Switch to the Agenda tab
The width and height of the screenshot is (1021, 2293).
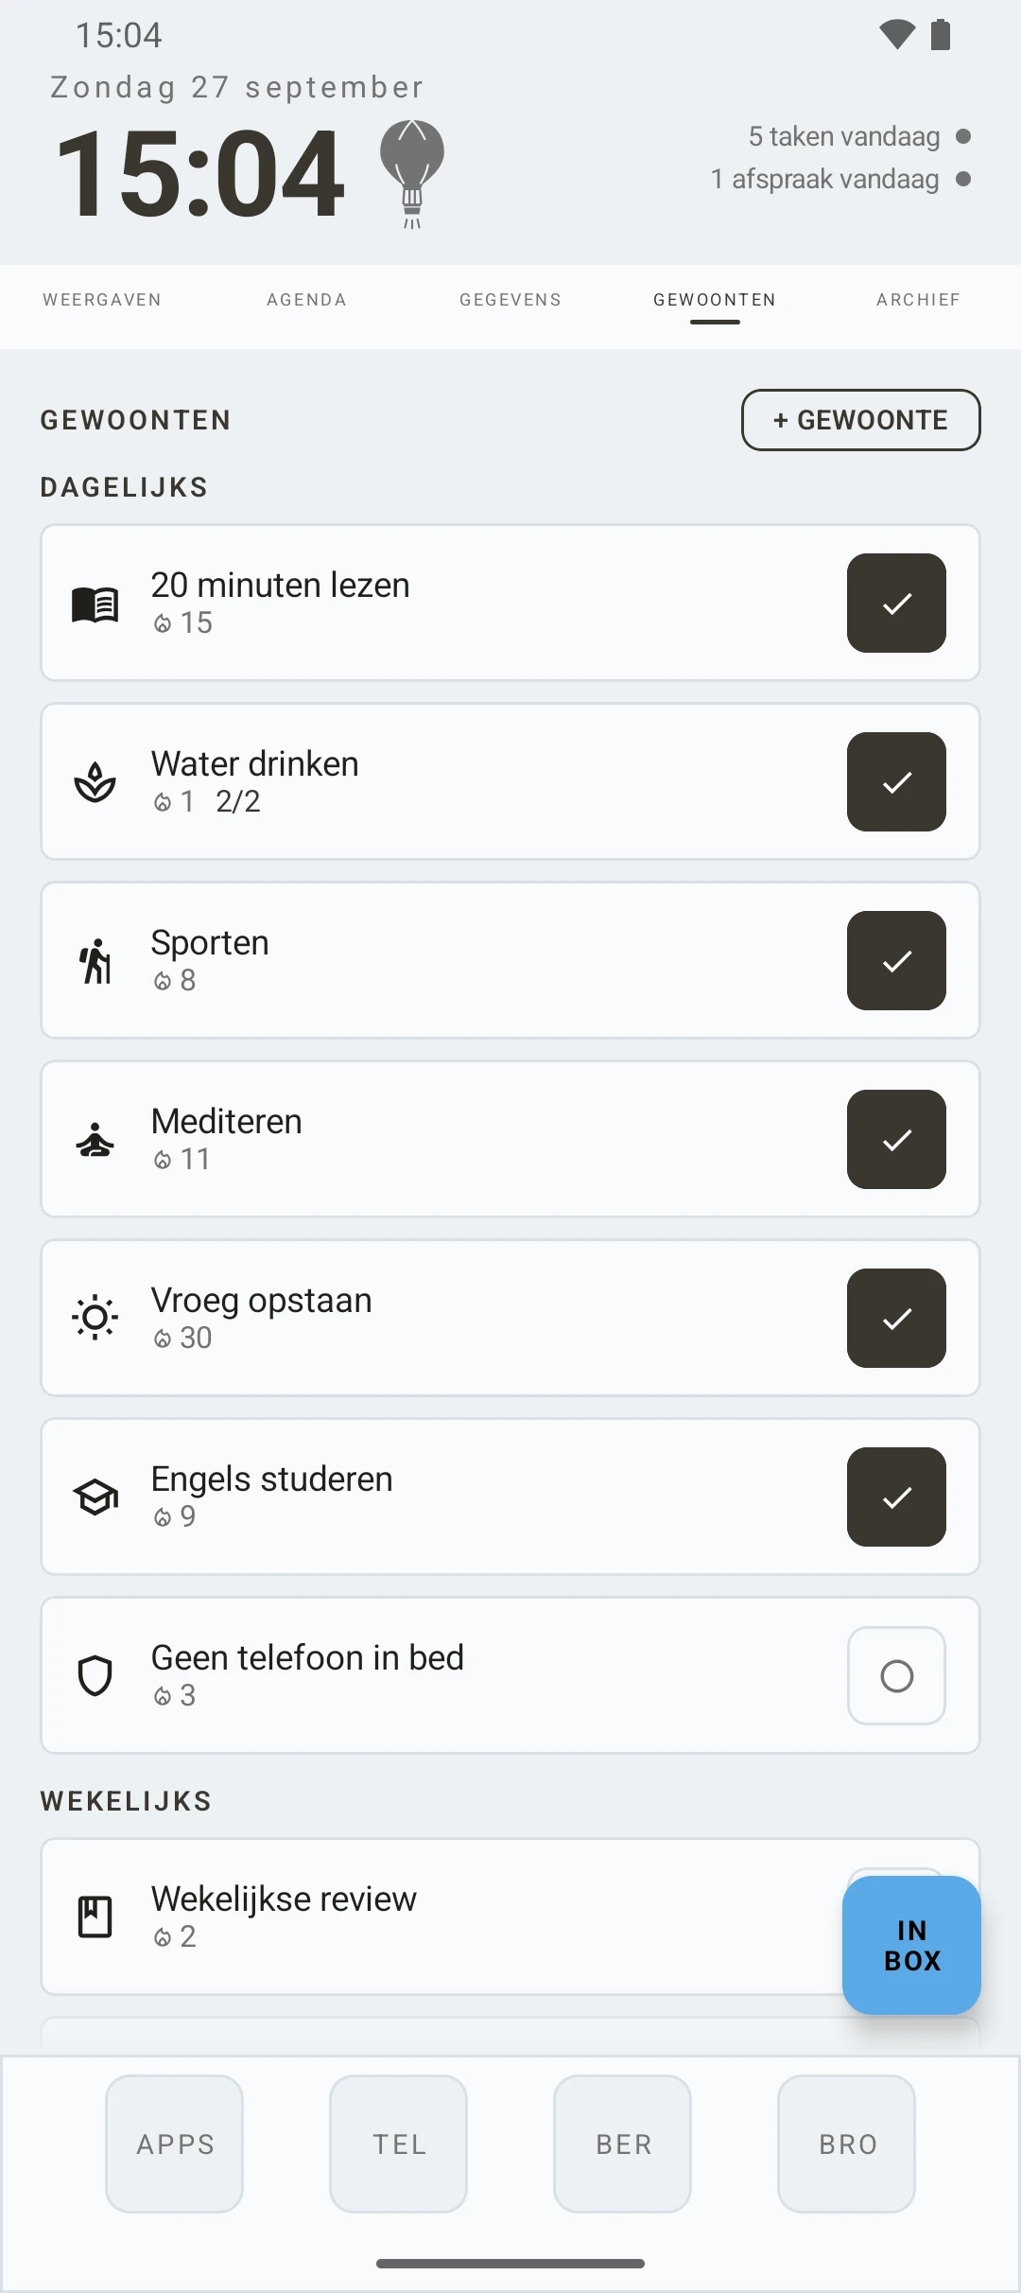(x=306, y=300)
